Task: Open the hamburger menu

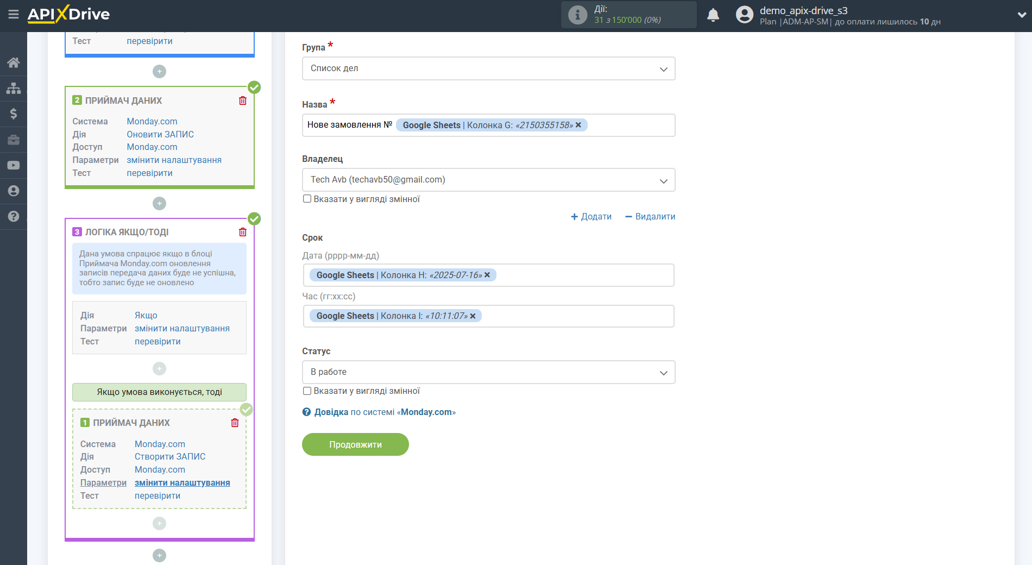Action: pyautogui.click(x=14, y=15)
